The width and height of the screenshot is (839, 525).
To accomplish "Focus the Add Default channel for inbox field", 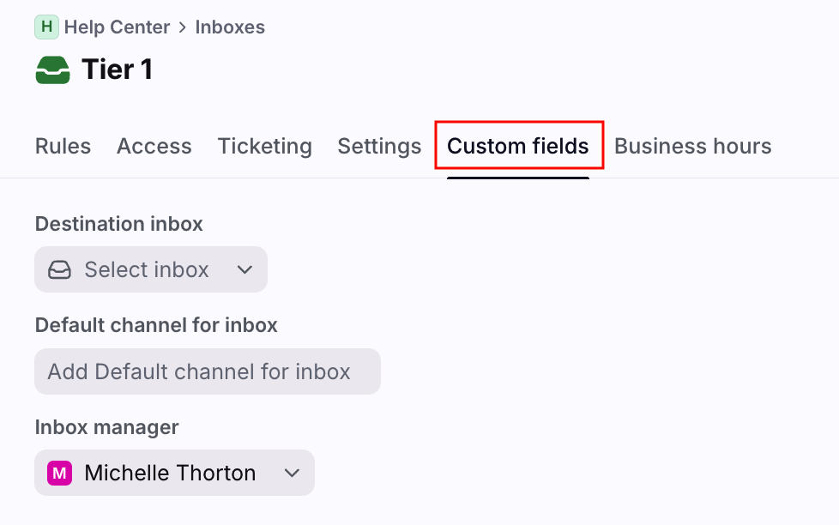I will 207,371.
